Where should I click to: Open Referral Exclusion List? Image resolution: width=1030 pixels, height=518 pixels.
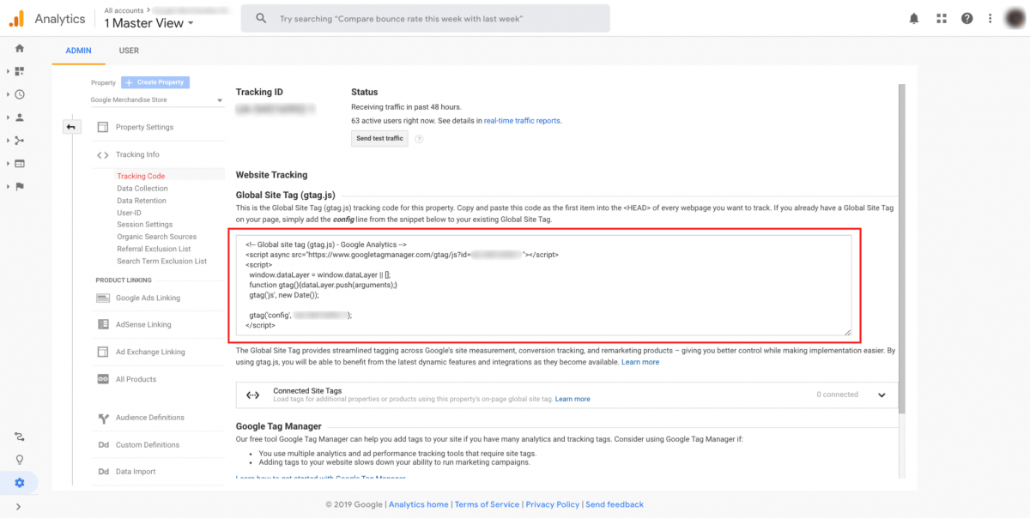point(154,249)
